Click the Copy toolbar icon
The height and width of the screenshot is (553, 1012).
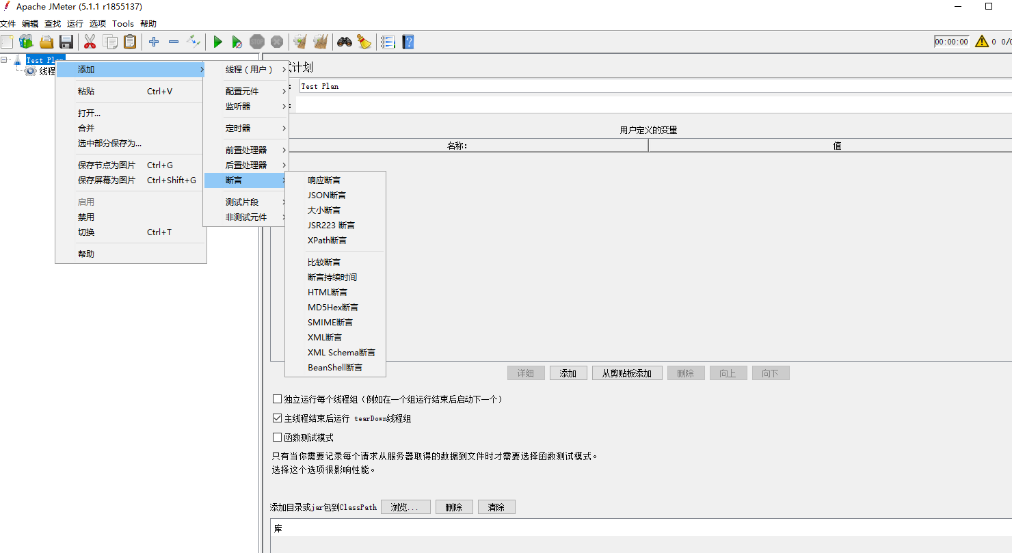(x=110, y=42)
